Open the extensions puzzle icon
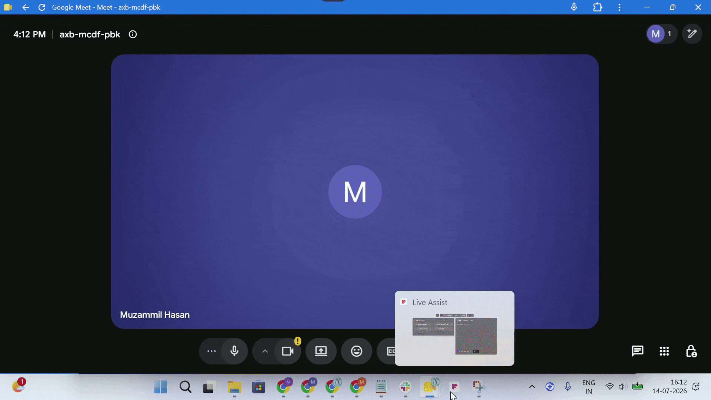 click(598, 7)
